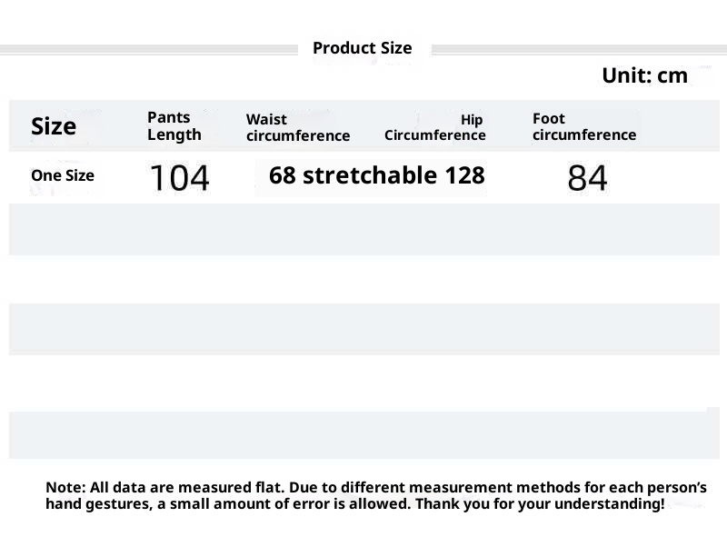Image resolution: width=727 pixels, height=537 pixels.
Task: Click the Foot circumference header
Action: pos(583,126)
